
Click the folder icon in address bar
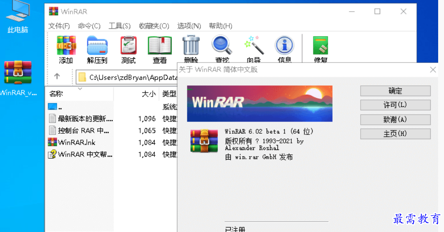point(82,77)
